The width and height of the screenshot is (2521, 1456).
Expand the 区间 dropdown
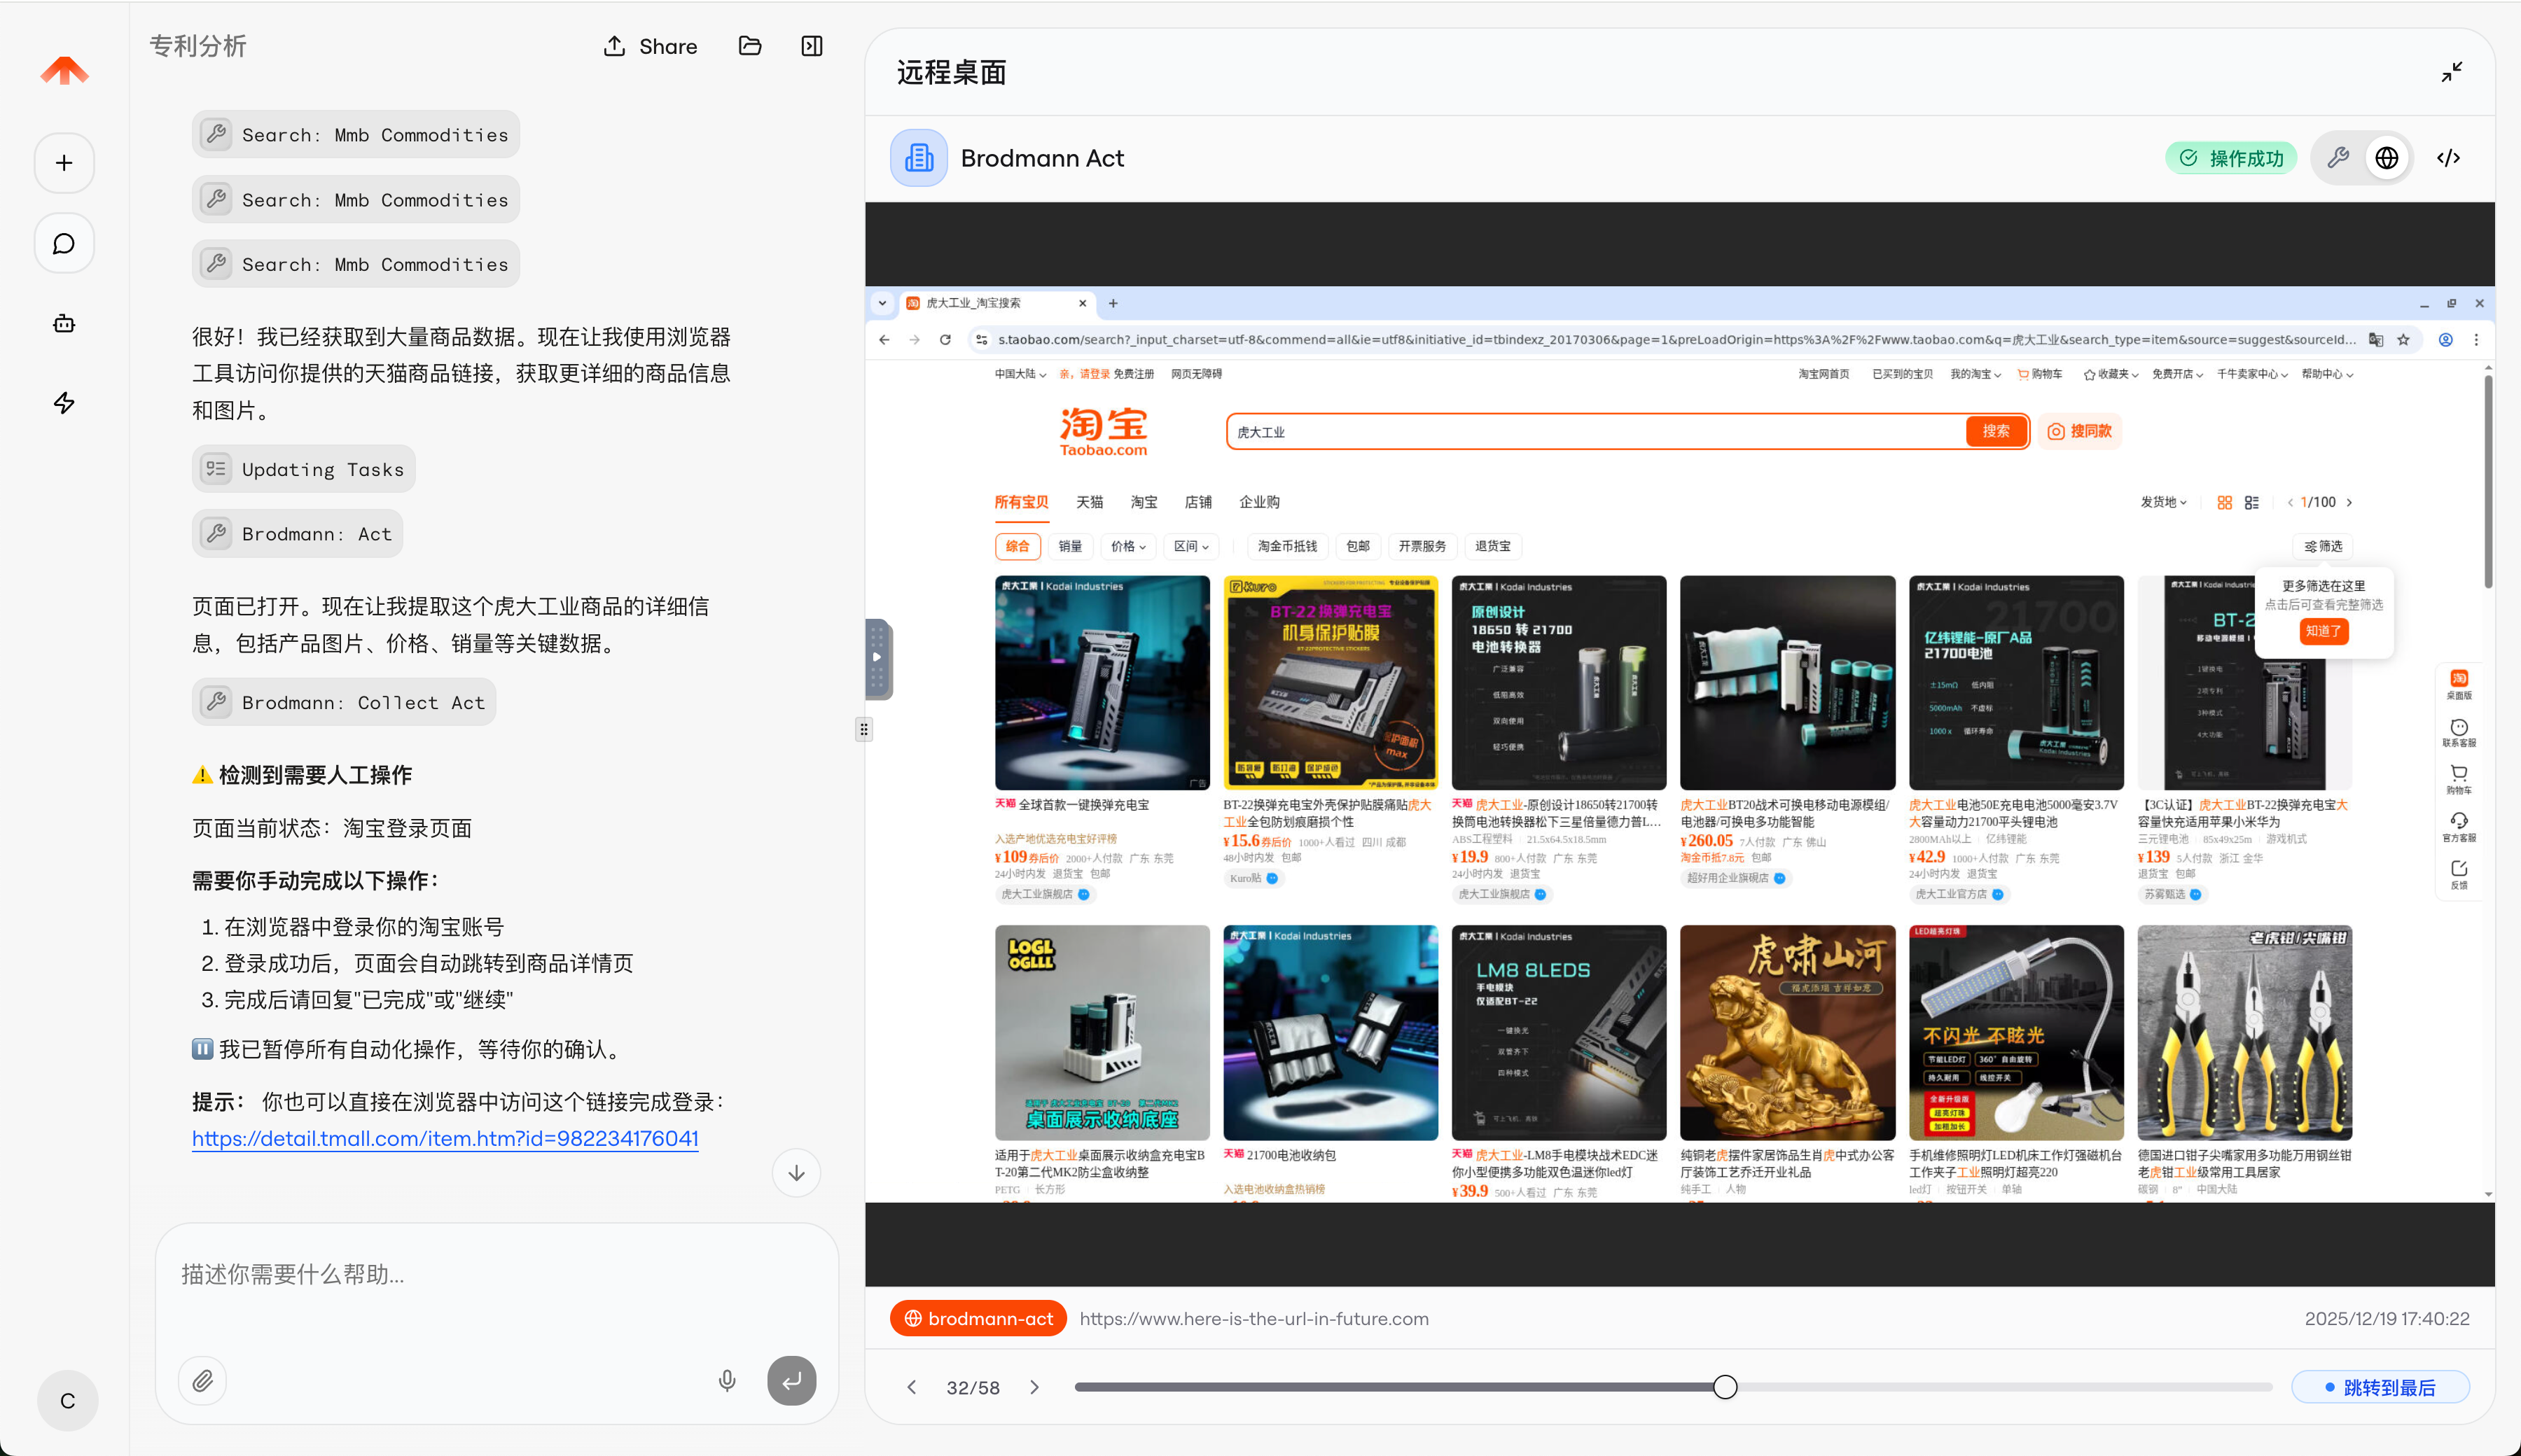1190,546
